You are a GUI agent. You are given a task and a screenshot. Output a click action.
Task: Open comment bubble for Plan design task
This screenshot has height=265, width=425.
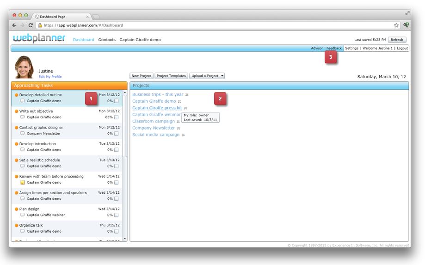(23, 215)
